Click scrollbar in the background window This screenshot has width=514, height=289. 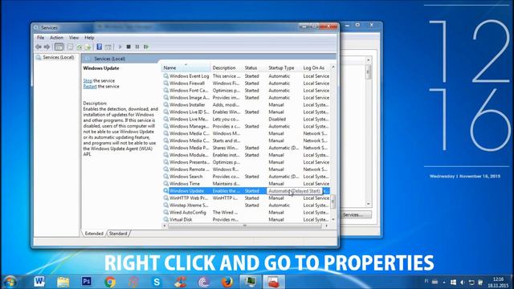(368, 71)
